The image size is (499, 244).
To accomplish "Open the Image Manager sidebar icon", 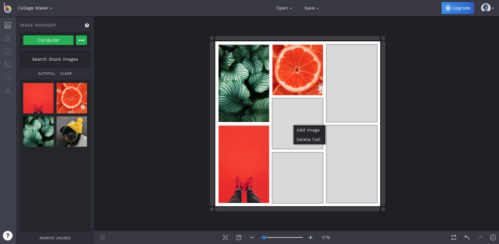I will pos(7,25).
